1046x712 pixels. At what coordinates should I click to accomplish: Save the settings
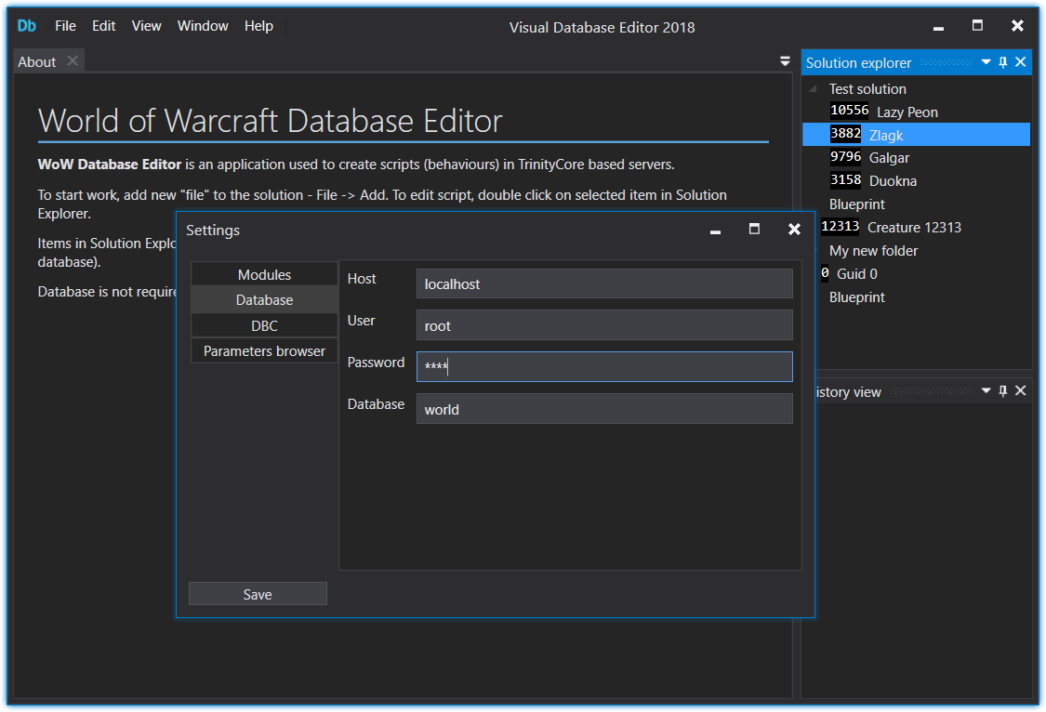click(258, 594)
